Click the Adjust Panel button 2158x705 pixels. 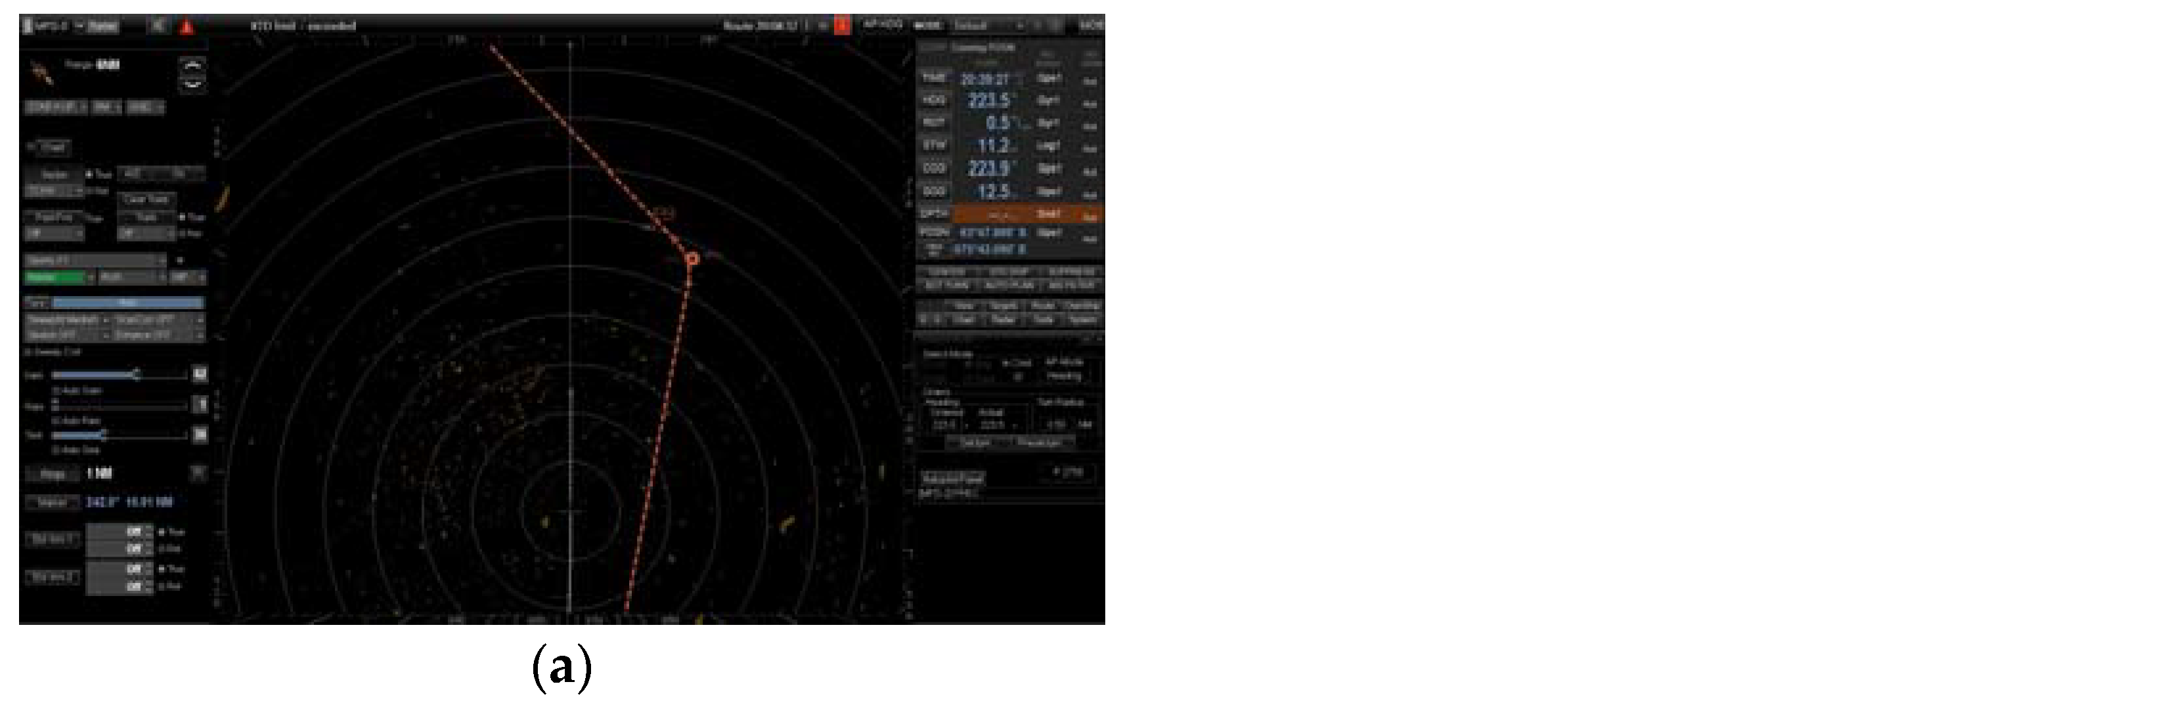[952, 479]
